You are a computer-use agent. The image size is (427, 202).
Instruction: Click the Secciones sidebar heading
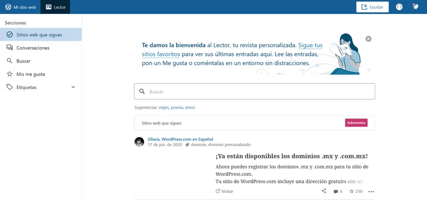pyautogui.click(x=15, y=23)
